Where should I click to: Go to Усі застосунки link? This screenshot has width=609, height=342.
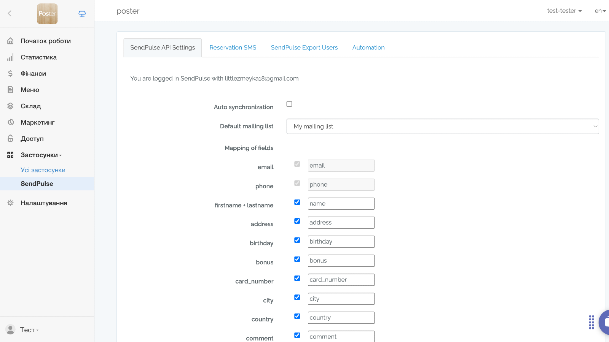click(43, 170)
